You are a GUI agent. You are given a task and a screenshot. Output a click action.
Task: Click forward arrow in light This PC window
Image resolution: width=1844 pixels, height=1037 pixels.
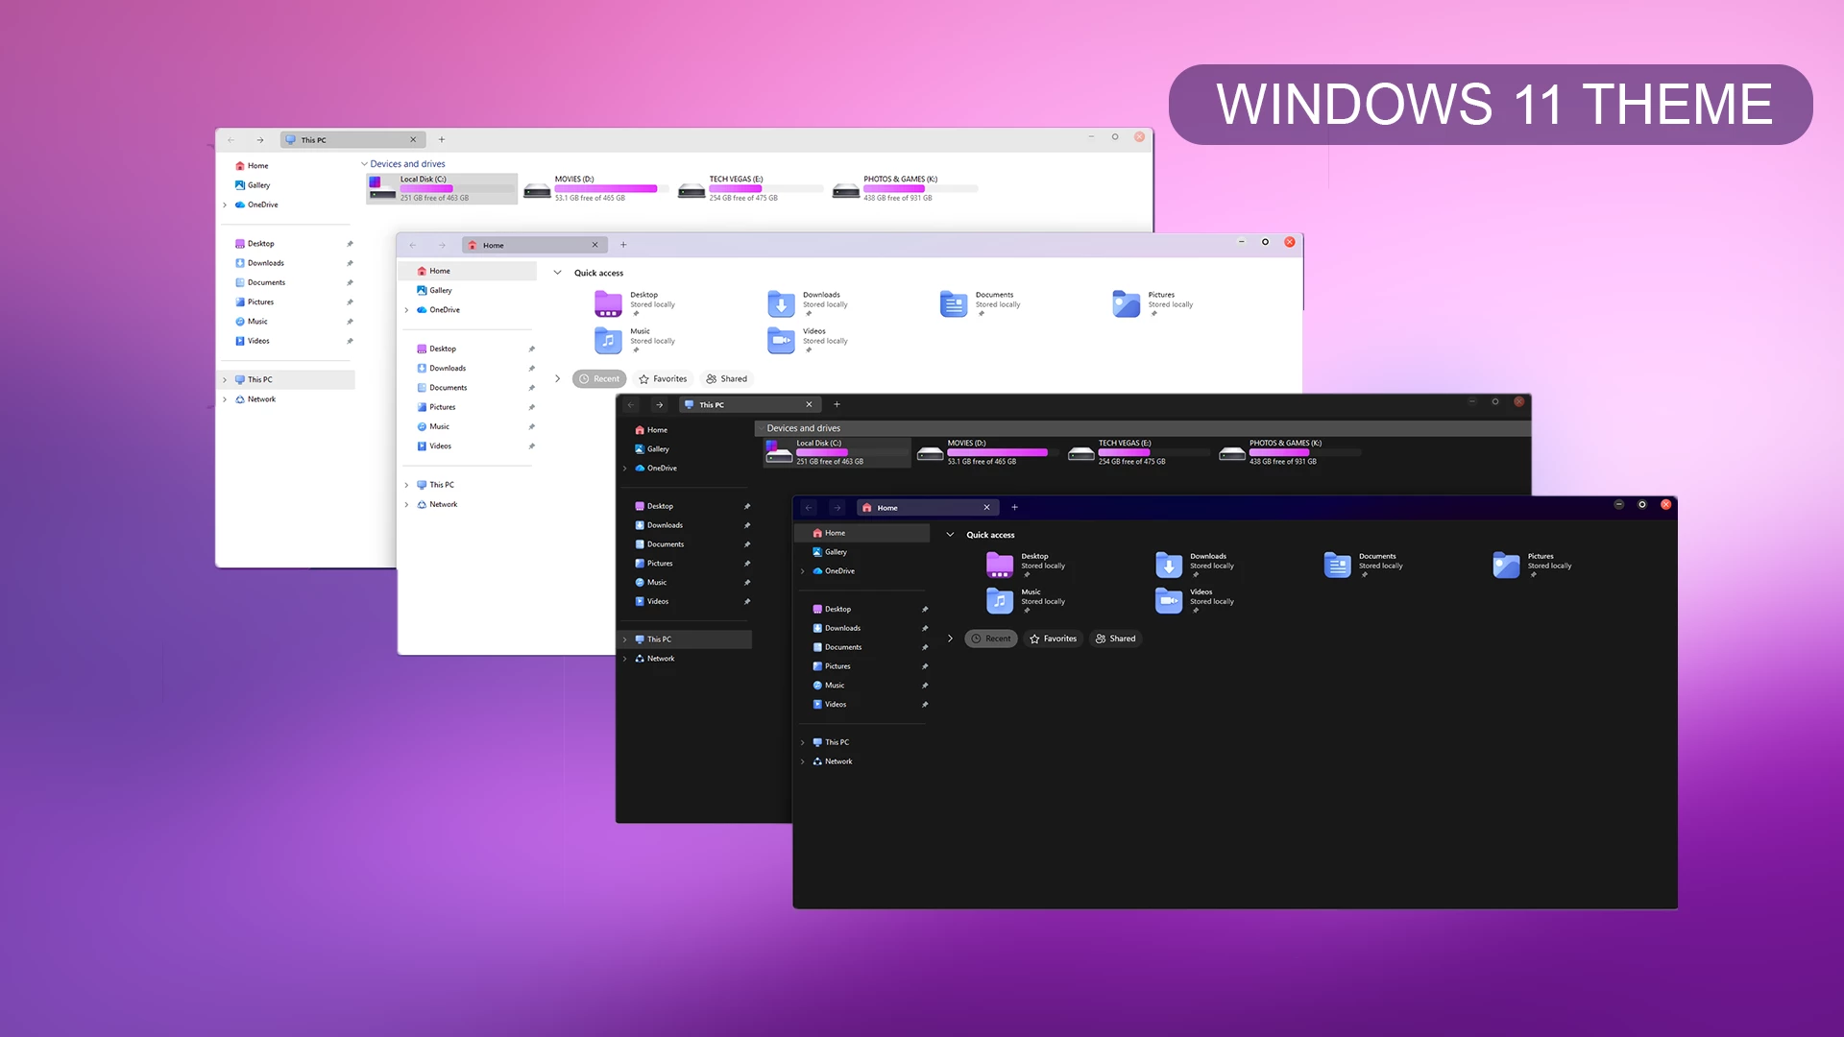point(259,140)
